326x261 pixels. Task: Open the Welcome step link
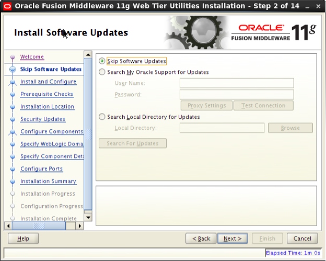(x=32, y=57)
